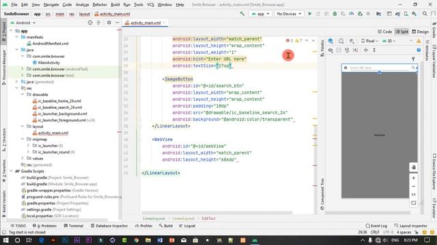Open the Build menu

[x=115, y=5]
